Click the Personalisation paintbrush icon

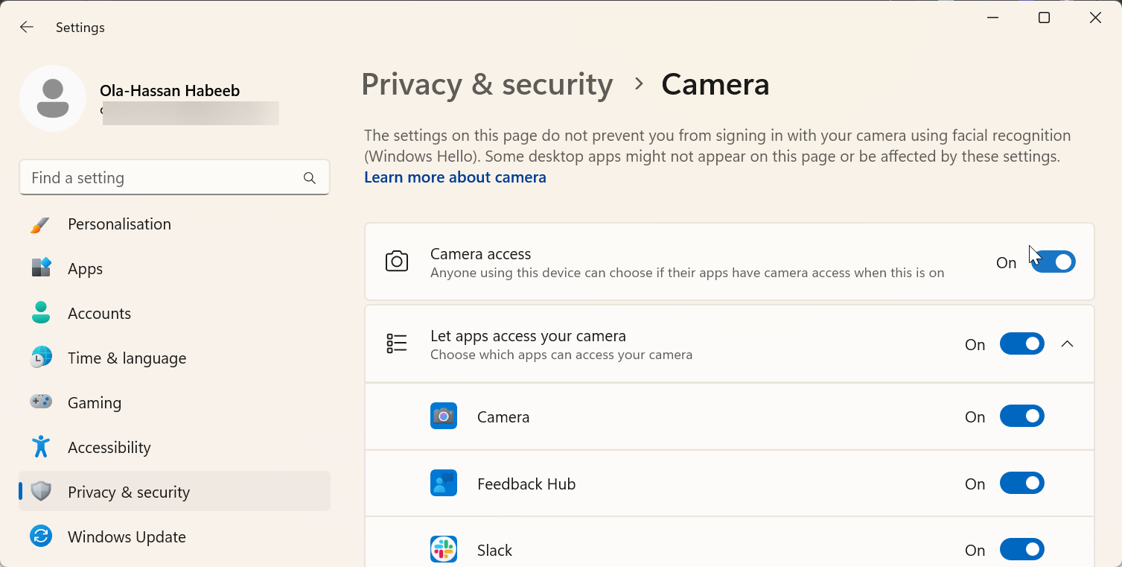(x=41, y=224)
